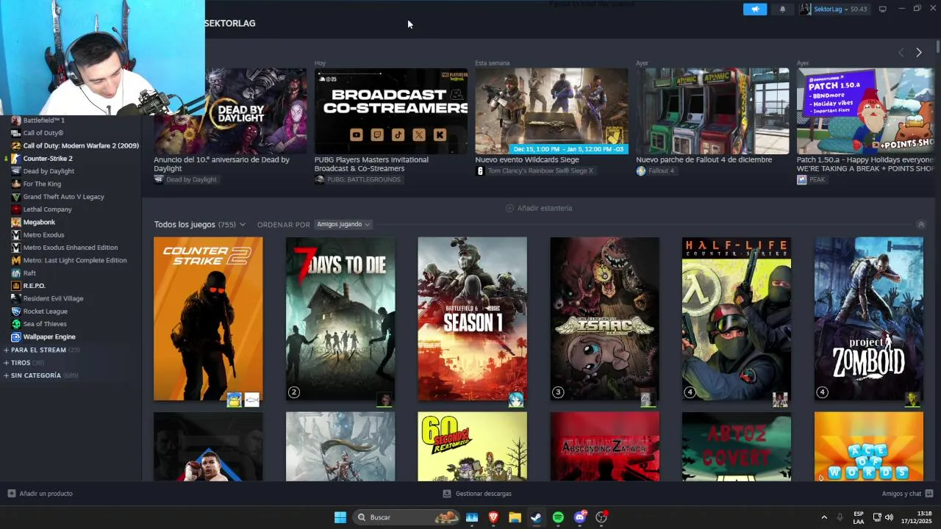Click friend count badge on Project Zomboid
Viewport: 941px width, 529px height.
tap(823, 392)
